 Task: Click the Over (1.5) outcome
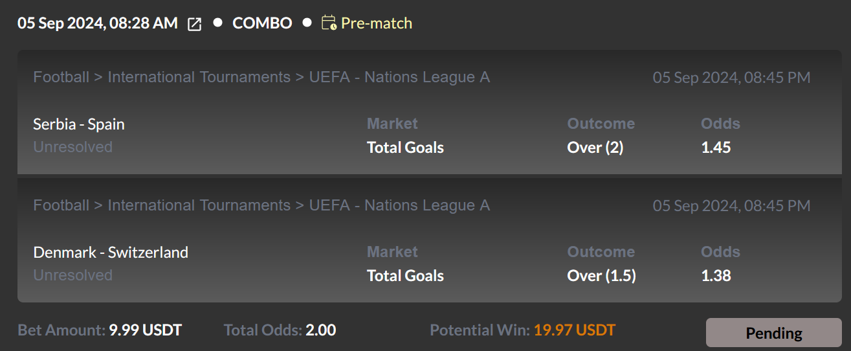click(x=602, y=276)
